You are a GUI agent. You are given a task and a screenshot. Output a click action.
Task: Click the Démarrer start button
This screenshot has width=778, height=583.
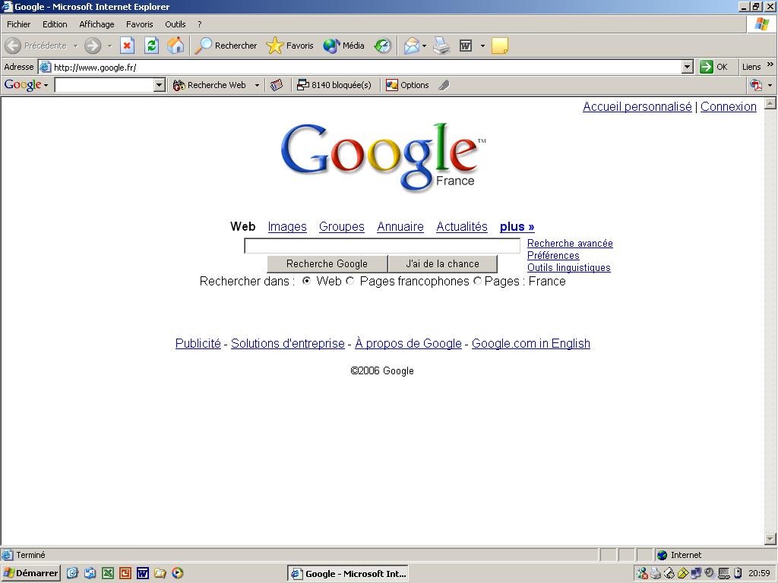30,574
